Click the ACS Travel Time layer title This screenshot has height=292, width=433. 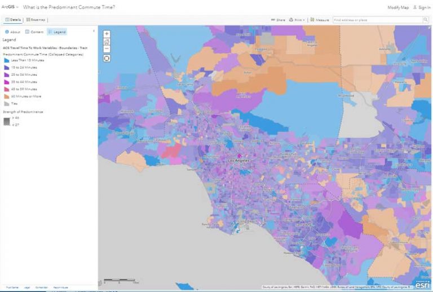(45, 48)
